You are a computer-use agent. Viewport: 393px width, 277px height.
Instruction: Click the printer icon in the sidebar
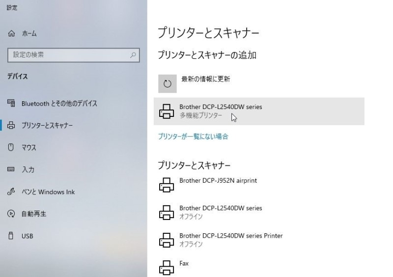pyautogui.click(x=11, y=125)
